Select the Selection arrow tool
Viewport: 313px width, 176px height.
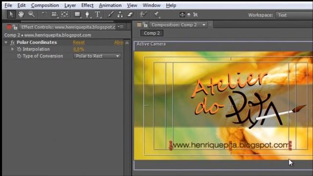pos(11,14)
